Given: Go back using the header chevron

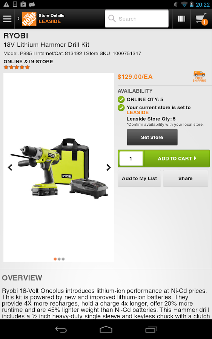Looking at the screenshot, I should pyautogui.click(x=18, y=18).
